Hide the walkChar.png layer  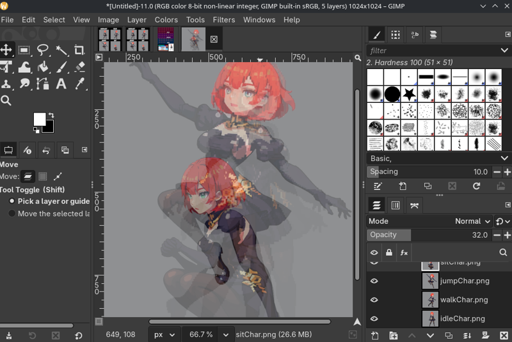pos(374,300)
